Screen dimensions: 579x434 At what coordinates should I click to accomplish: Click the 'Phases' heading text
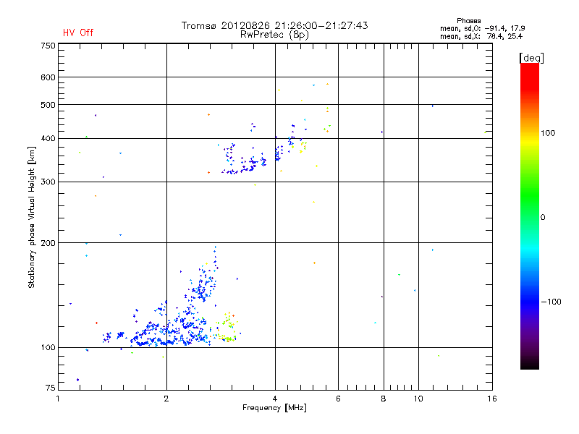(x=468, y=21)
